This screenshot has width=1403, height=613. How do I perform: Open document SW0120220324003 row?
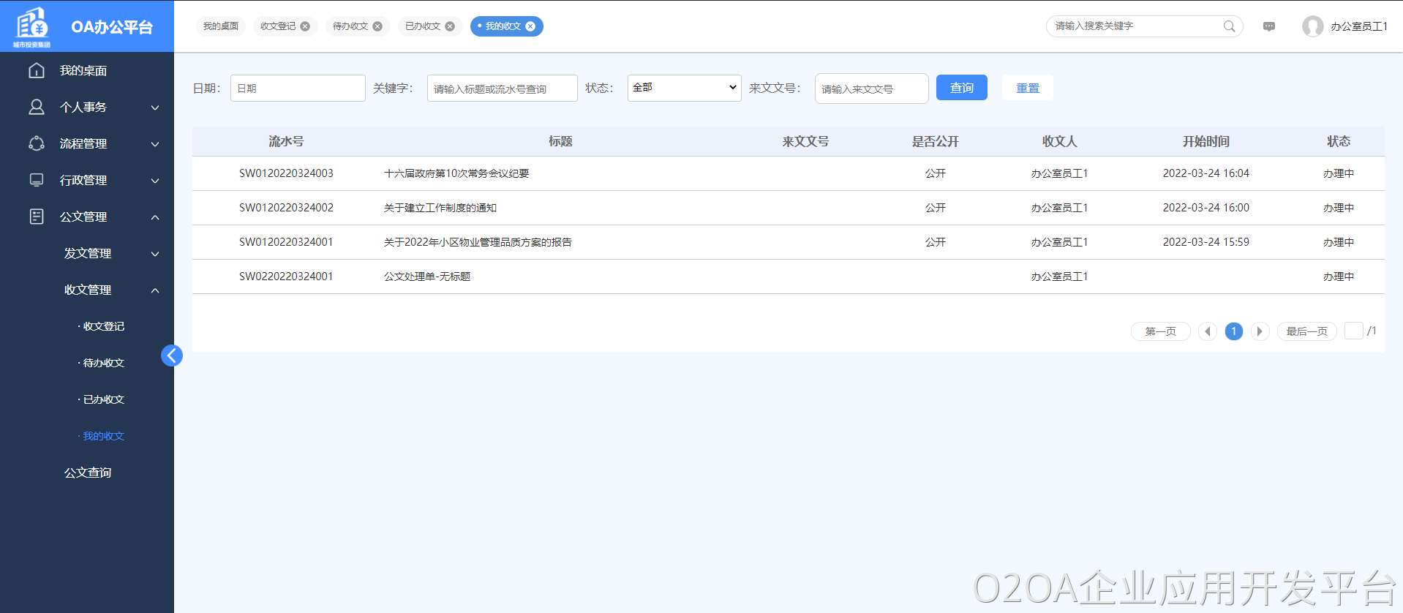tap(456, 173)
